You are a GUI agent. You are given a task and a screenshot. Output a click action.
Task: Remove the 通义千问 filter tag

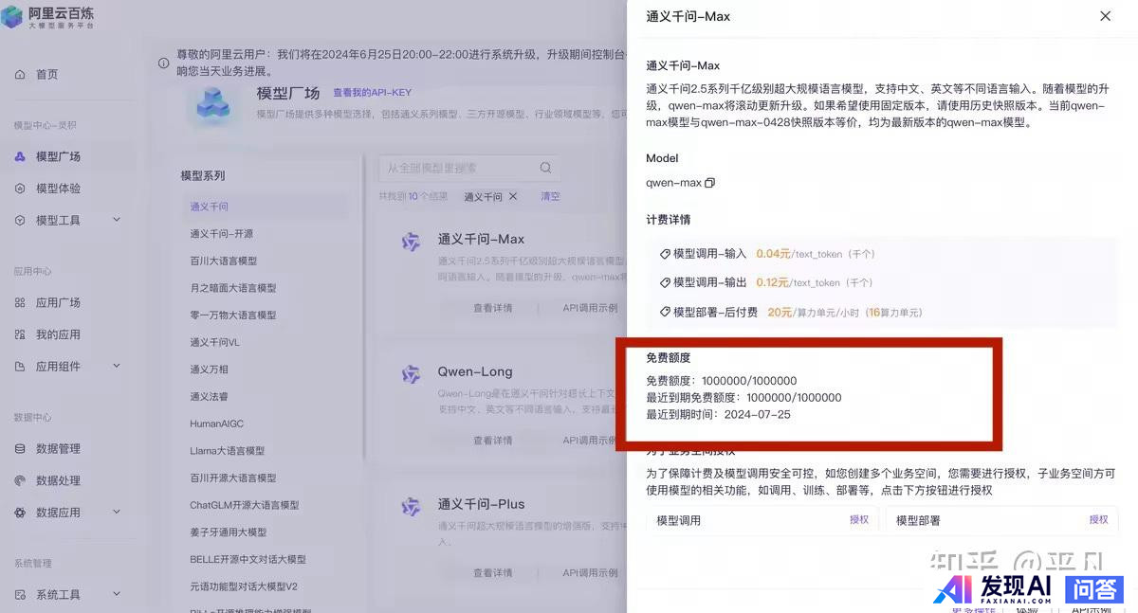pos(513,196)
